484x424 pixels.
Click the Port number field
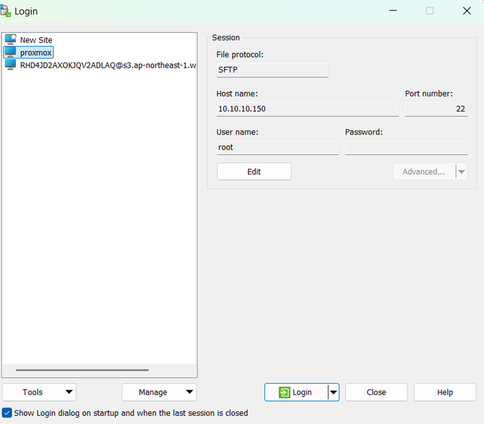(x=436, y=109)
